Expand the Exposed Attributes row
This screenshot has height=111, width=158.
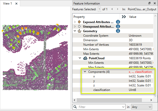click(x=75, y=22)
